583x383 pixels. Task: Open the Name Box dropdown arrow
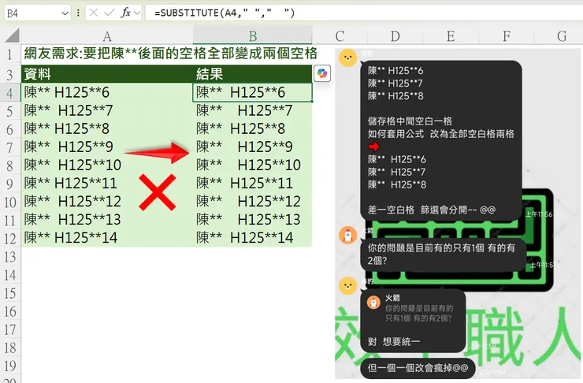[x=65, y=13]
